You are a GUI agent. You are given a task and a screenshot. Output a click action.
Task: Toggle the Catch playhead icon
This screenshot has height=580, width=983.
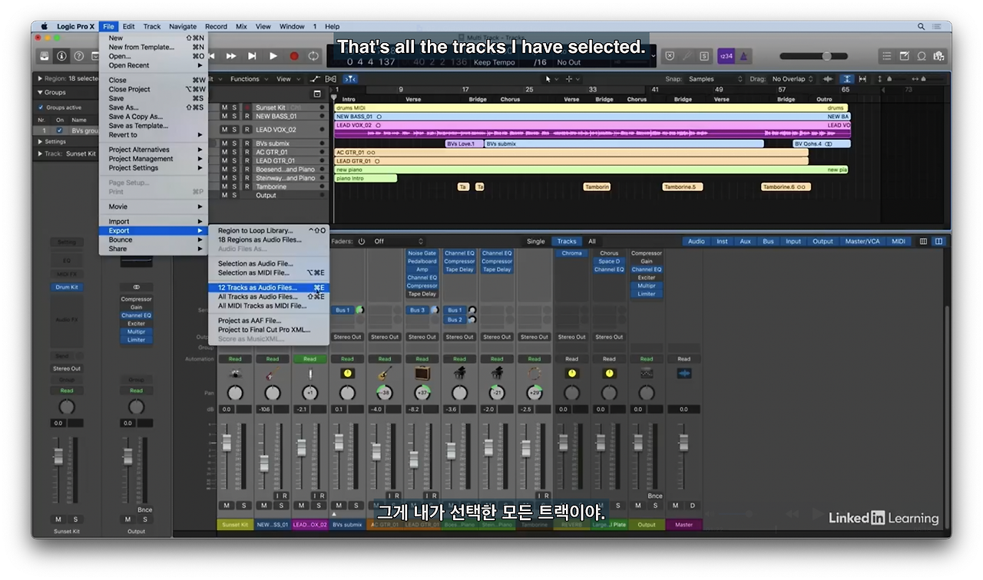(x=350, y=79)
